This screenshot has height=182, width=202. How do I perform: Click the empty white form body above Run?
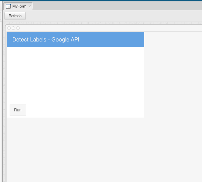[x=76, y=75]
